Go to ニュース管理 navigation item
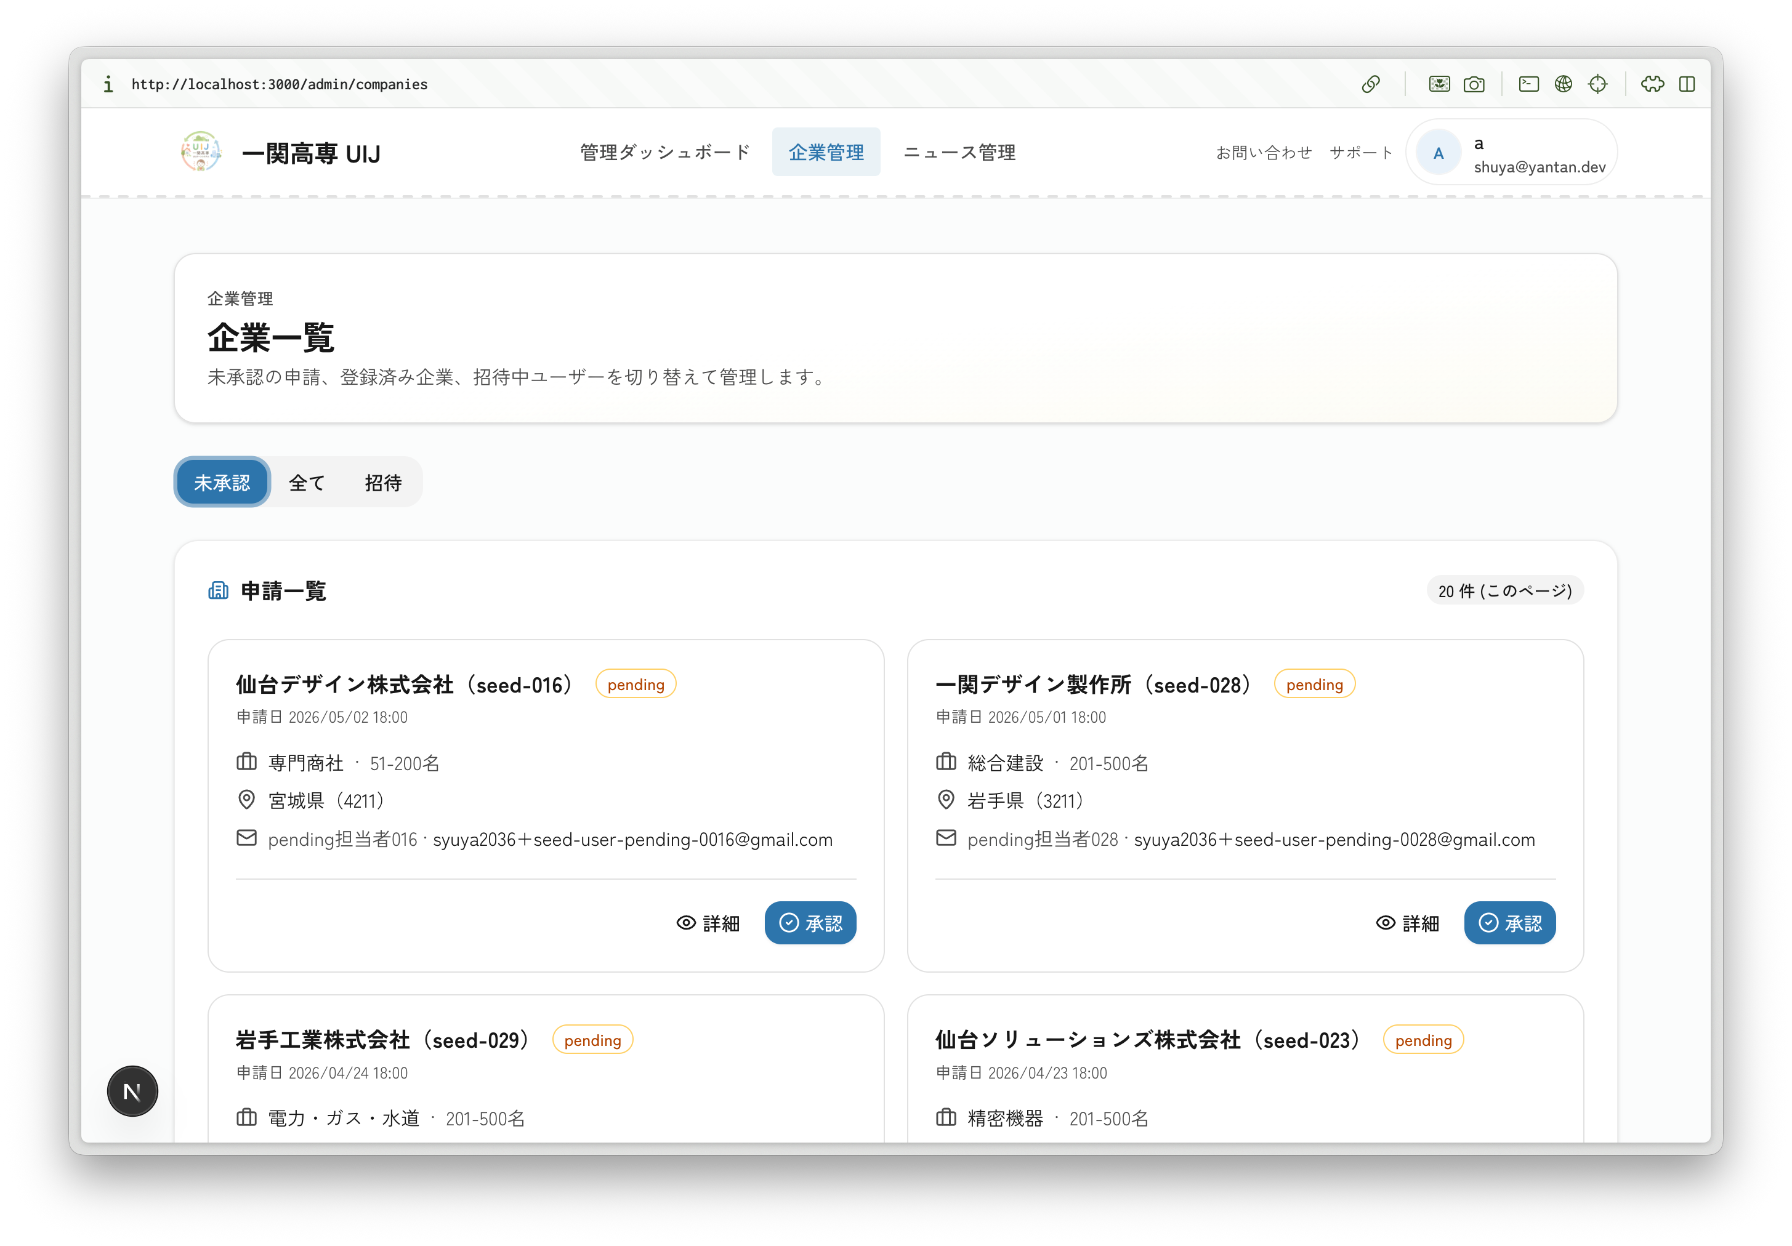Screen dimensions: 1792x1246 coord(959,152)
